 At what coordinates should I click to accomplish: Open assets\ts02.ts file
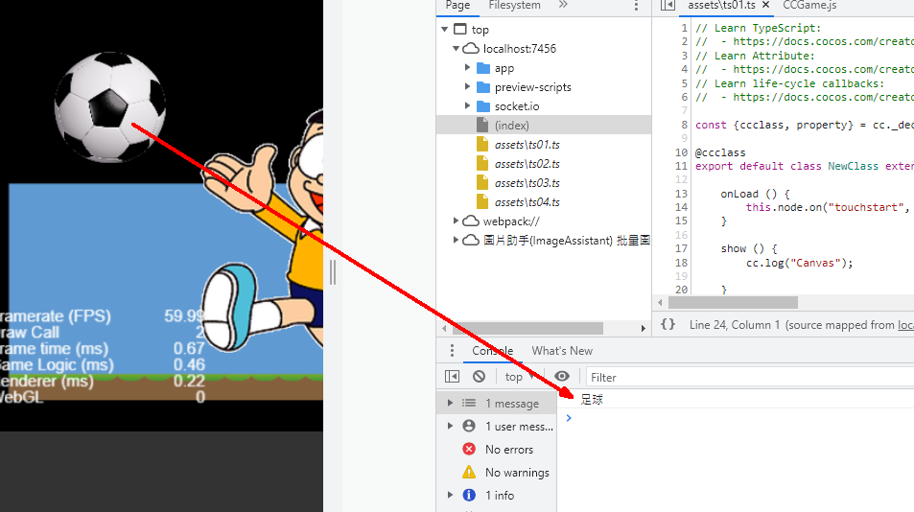(x=527, y=164)
